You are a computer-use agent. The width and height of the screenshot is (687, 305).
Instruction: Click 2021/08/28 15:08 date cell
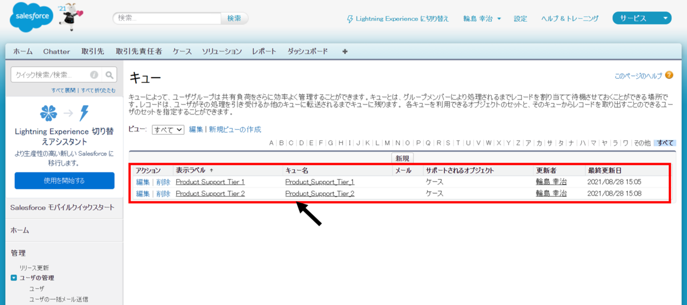tap(614, 194)
